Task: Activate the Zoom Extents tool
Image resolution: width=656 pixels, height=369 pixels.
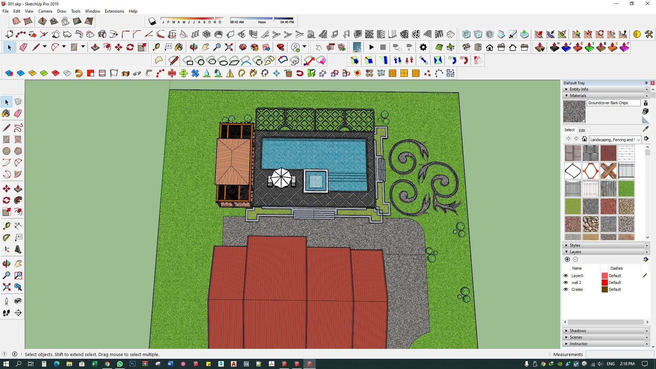Action: pos(6,287)
